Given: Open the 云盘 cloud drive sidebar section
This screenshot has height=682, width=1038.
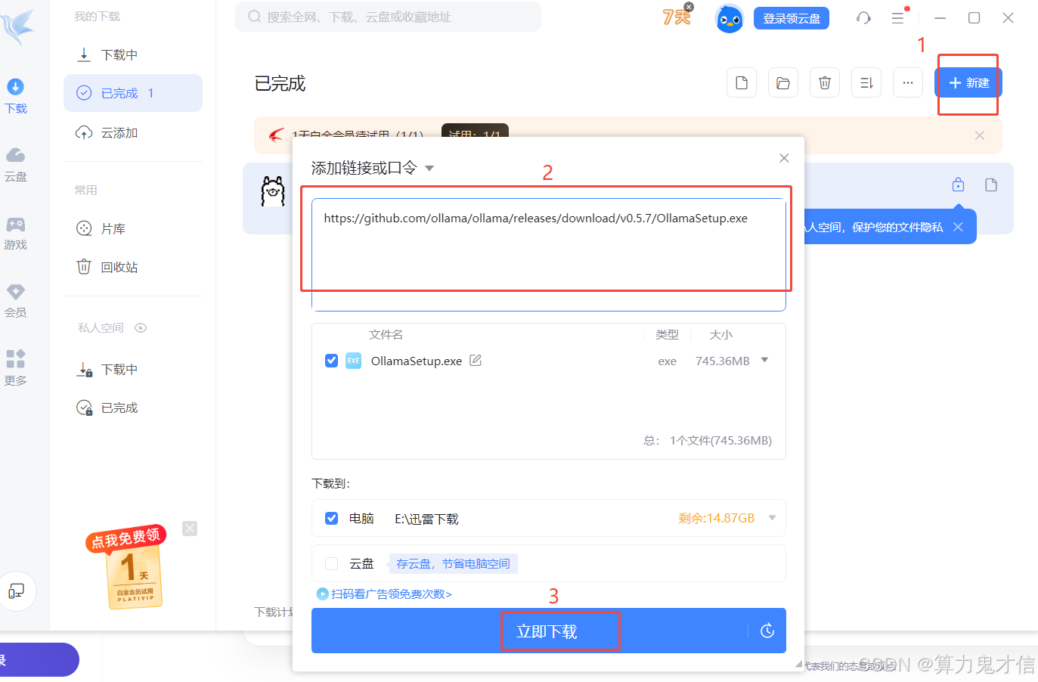Looking at the screenshot, I should coord(16,164).
